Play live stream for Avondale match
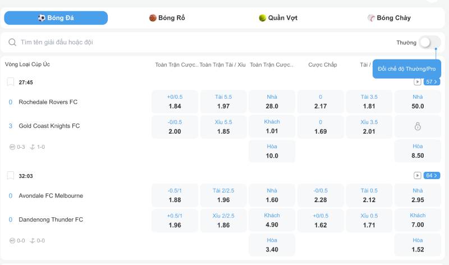 pyautogui.click(x=417, y=176)
